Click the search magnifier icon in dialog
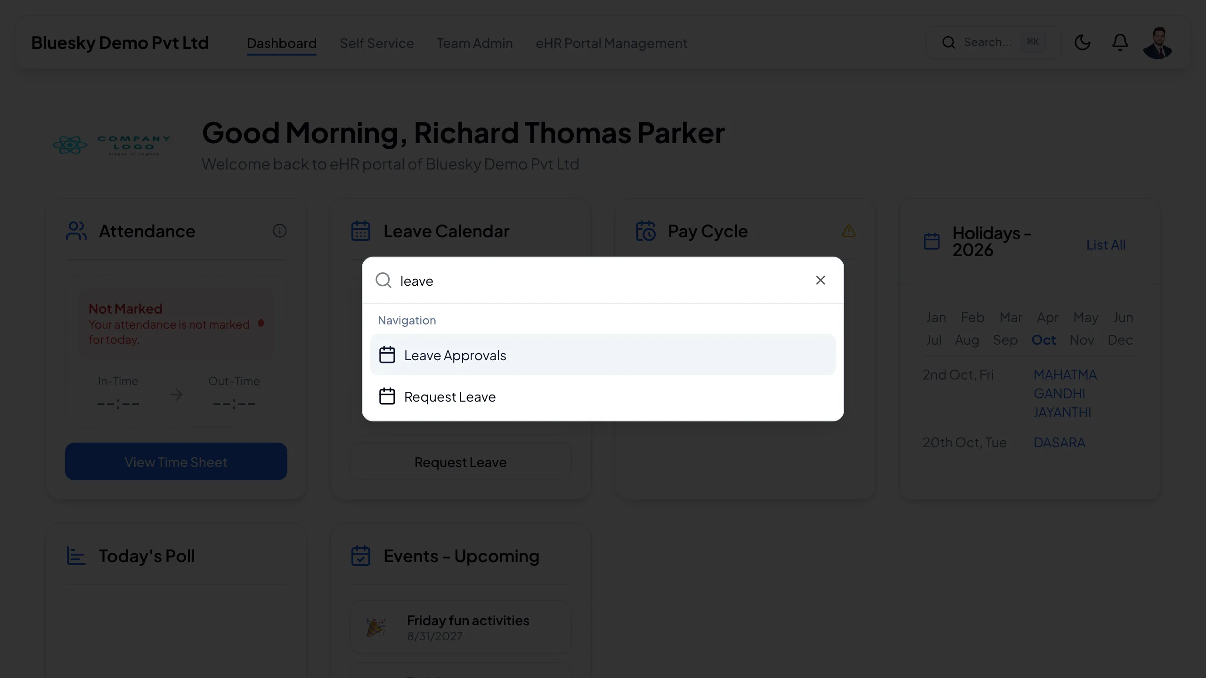 [x=383, y=280]
